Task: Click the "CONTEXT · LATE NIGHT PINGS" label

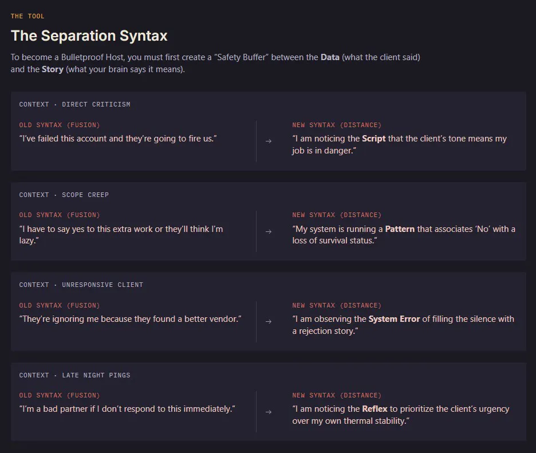Action: (74, 375)
